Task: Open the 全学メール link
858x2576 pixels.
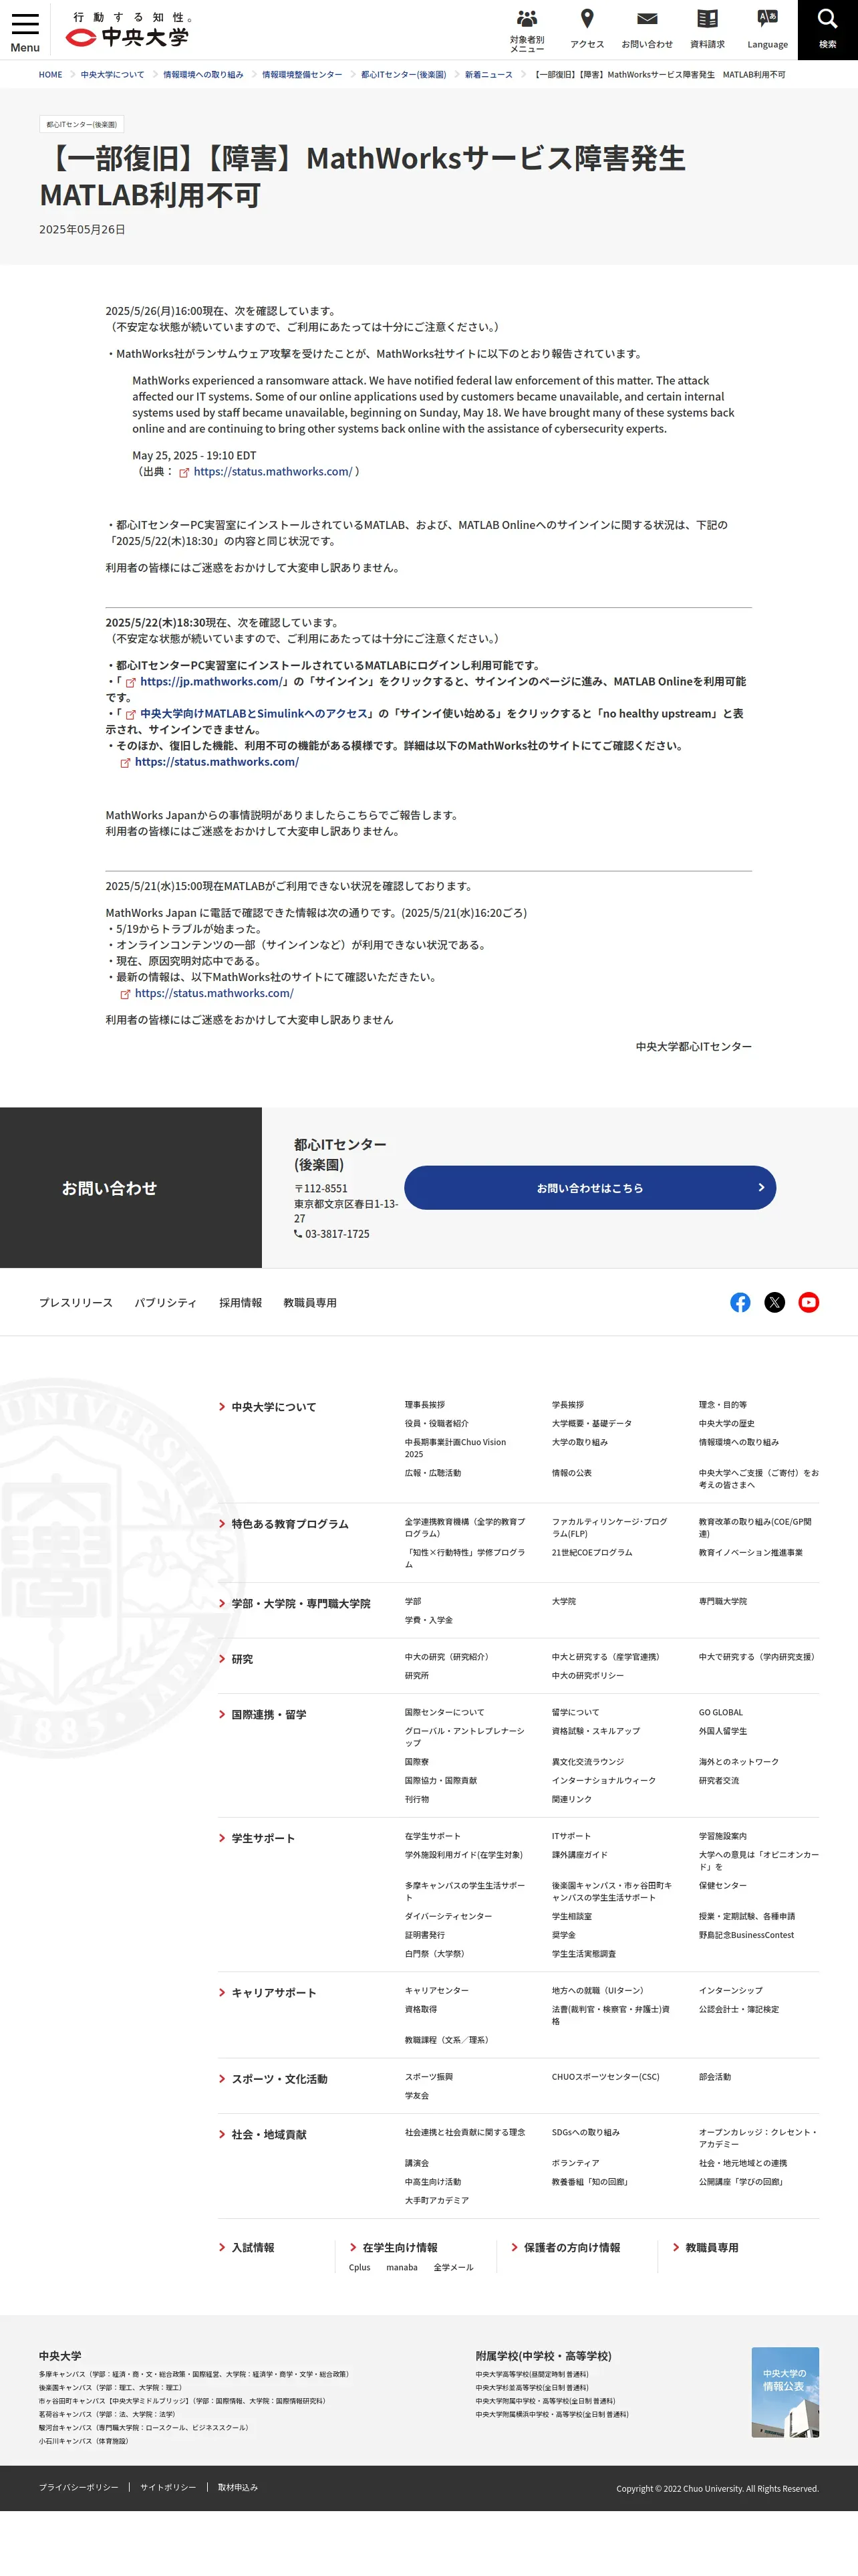Action: coord(454,2268)
